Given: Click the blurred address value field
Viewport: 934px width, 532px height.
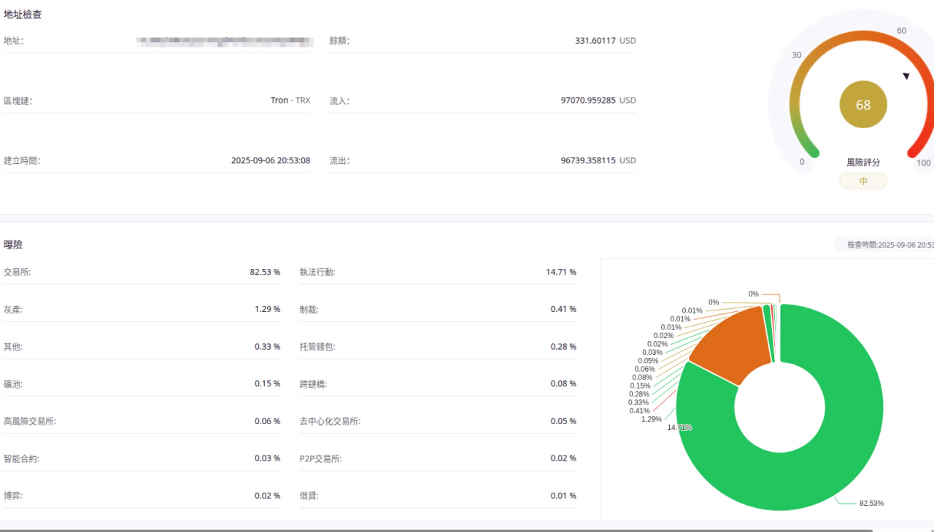Looking at the screenshot, I should (x=225, y=41).
